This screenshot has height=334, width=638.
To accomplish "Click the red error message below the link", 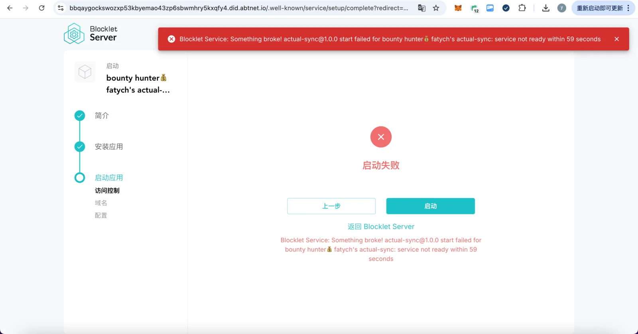I will (381, 250).
